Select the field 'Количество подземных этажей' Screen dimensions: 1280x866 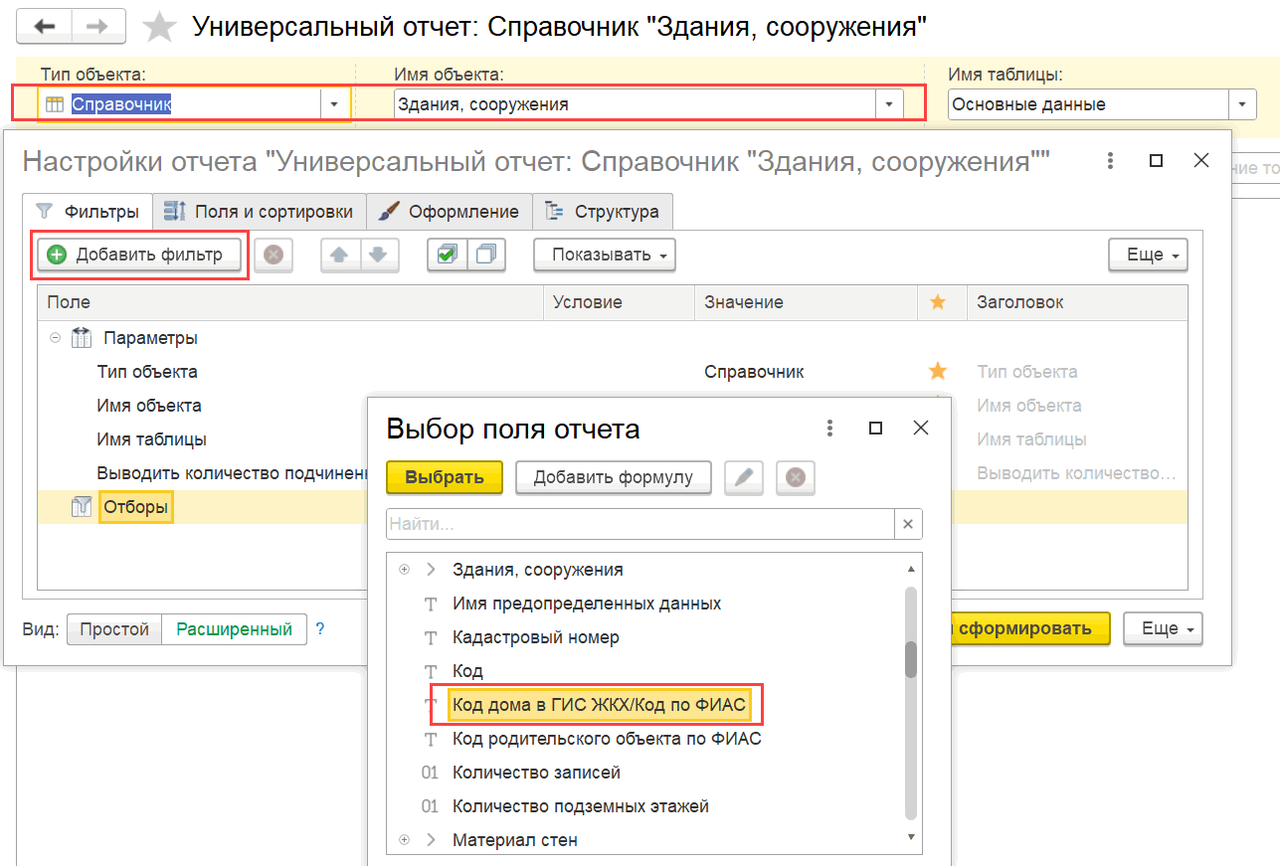(x=581, y=806)
